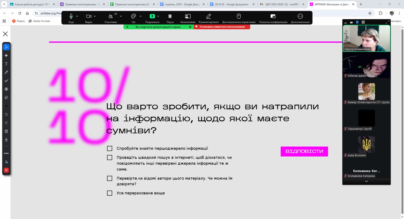Open the annotation color picker black dot

[x=6, y=106]
